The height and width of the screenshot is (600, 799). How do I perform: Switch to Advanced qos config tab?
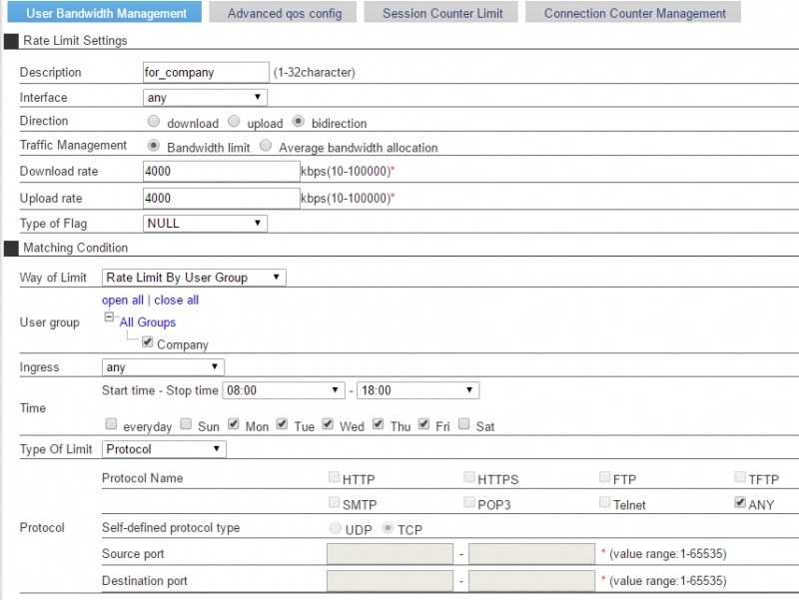coord(284,13)
